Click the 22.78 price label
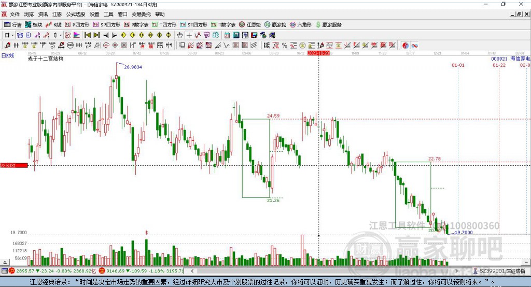531x287 pixels. (435, 159)
